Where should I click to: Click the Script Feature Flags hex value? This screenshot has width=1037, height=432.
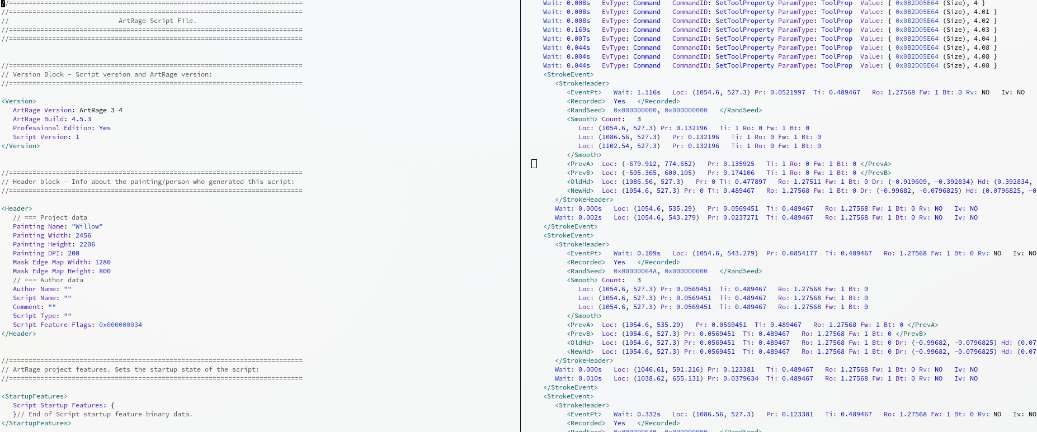click(120, 325)
